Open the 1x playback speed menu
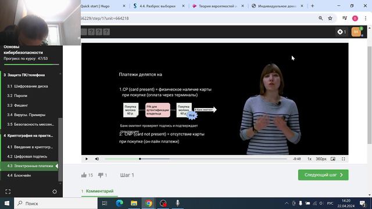This screenshot has width=372, height=209. pos(309,159)
